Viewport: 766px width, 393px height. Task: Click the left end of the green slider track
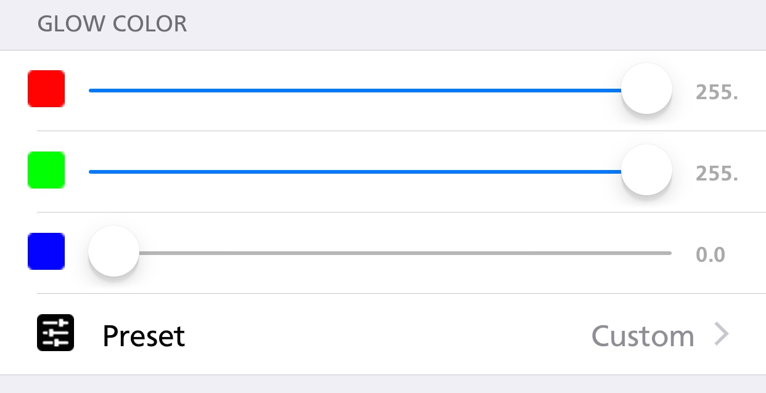pos(91,171)
